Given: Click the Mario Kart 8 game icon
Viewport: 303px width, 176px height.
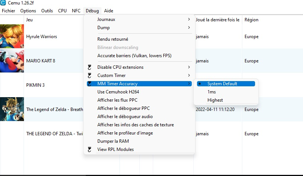Looking at the screenshot, I should pos(12,61).
